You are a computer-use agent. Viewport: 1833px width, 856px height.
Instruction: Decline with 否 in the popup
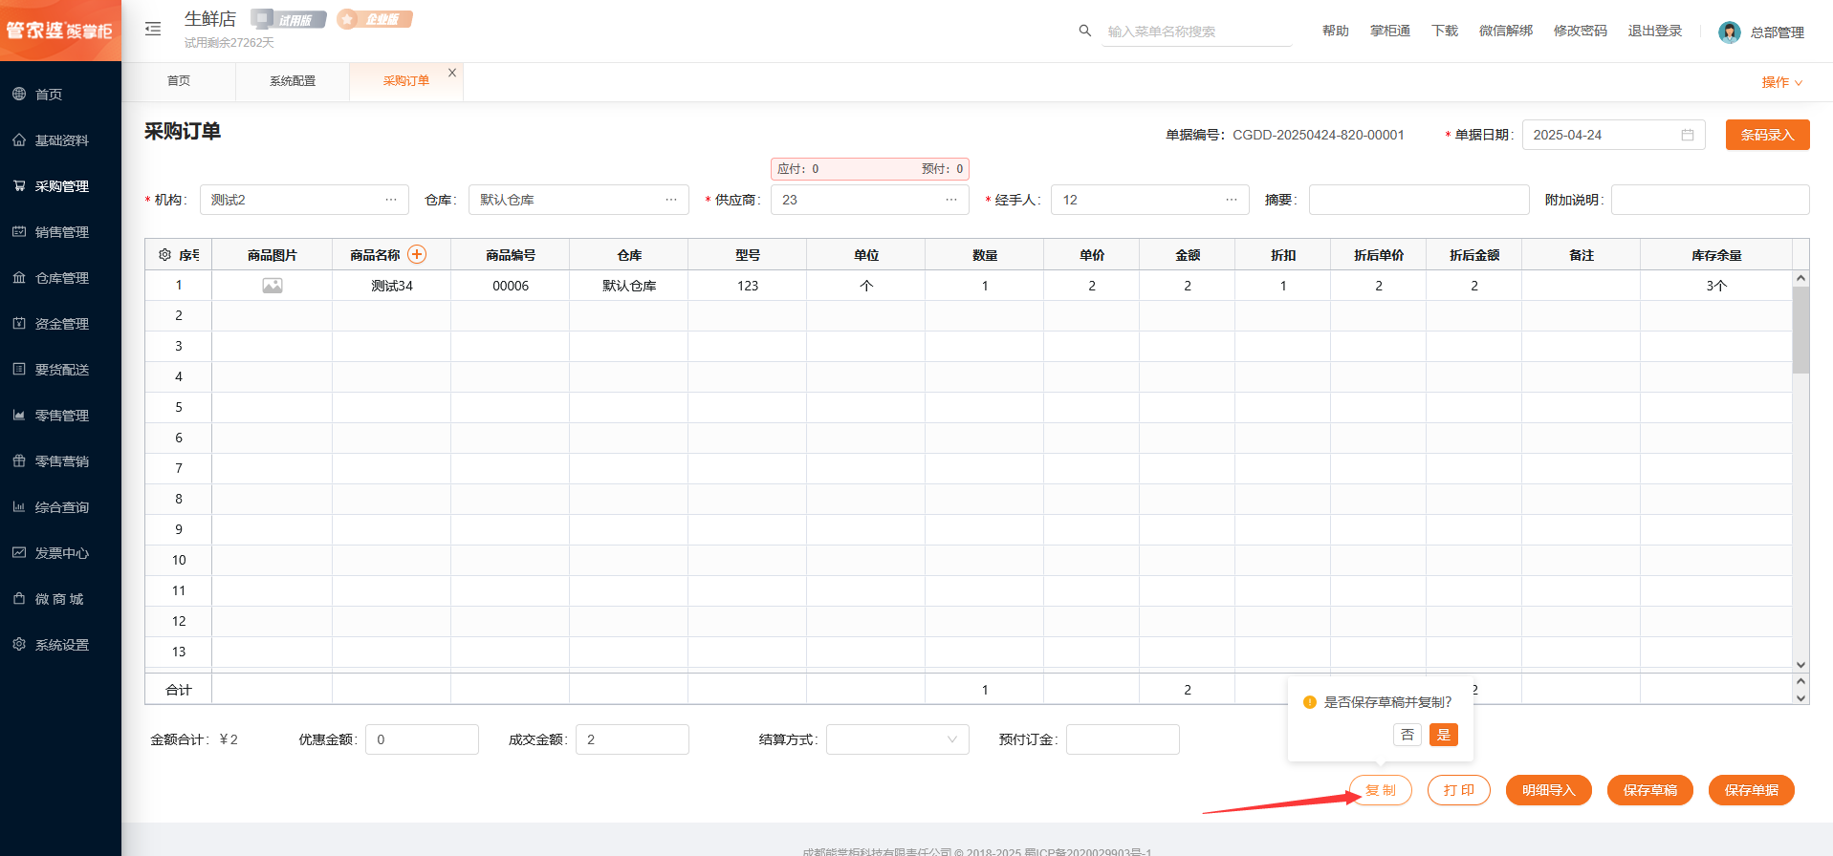1407,735
